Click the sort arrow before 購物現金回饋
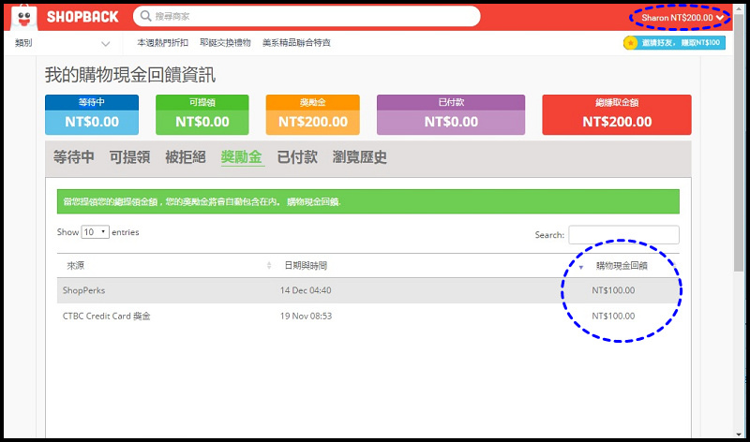 581,267
